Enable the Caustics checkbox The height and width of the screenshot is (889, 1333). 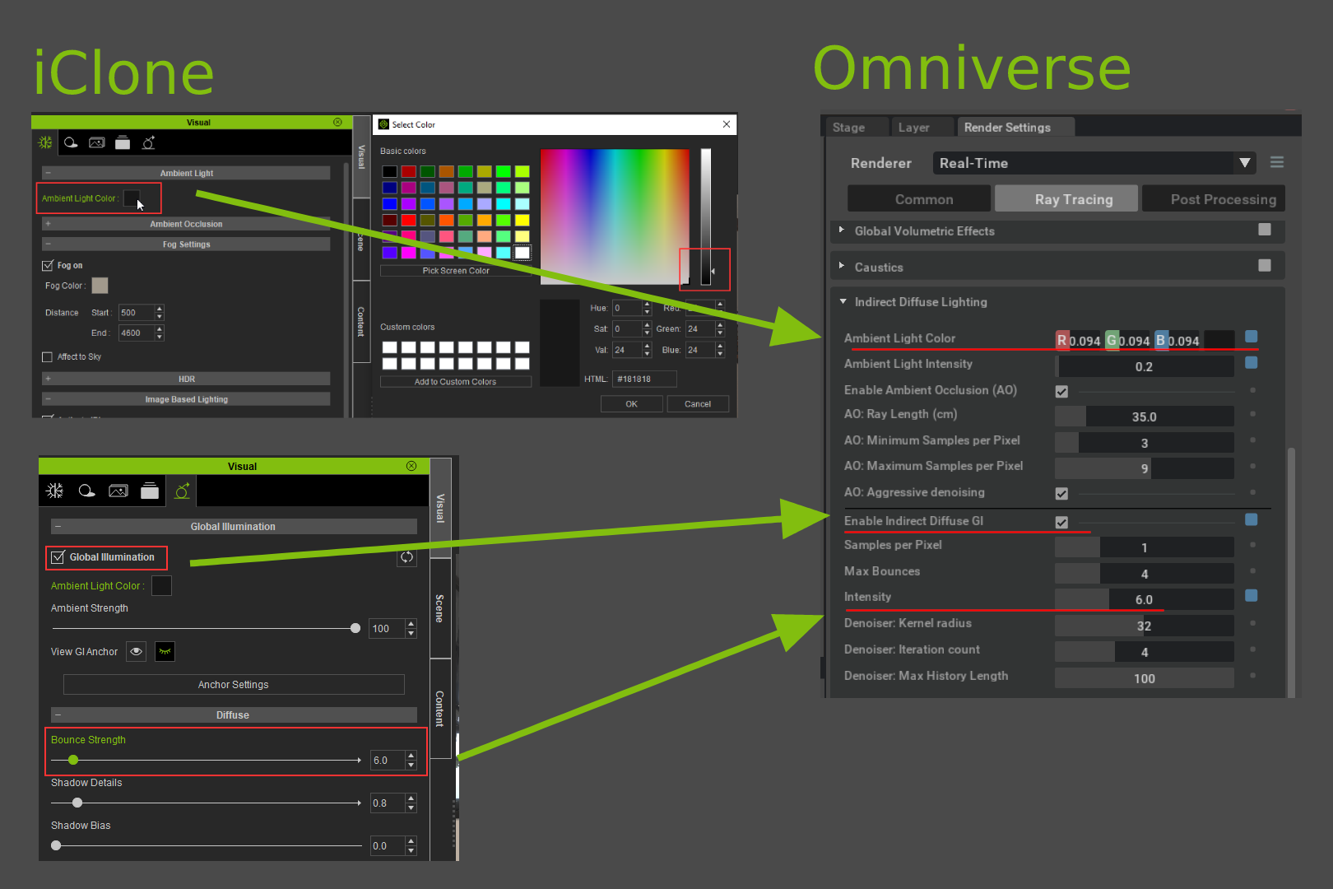(x=1265, y=265)
